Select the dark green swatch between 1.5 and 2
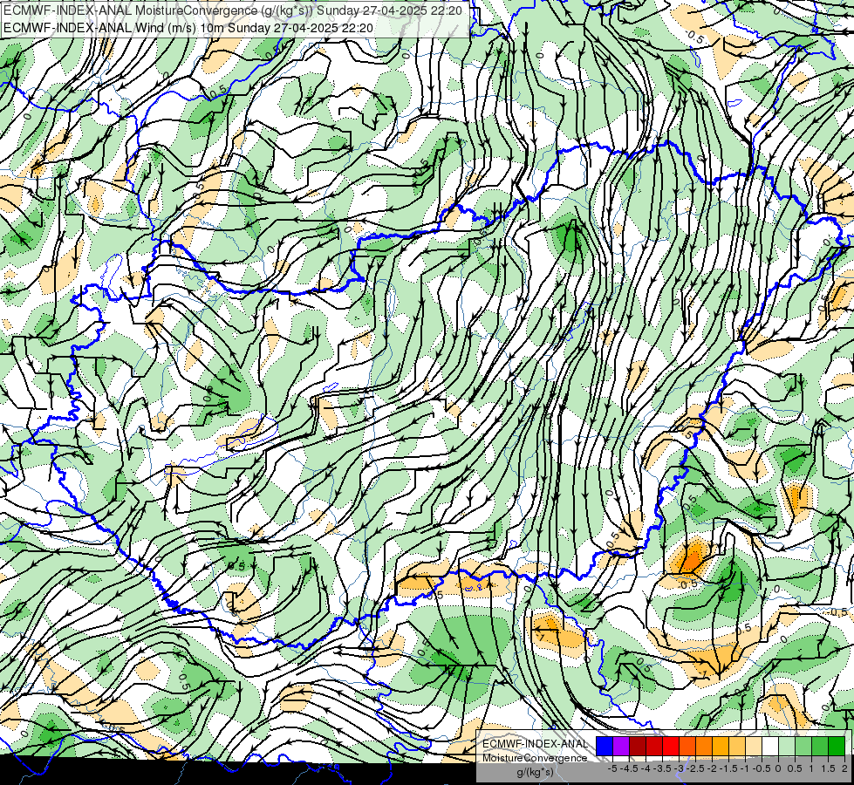This screenshot has width=854, height=785. pos(837,746)
